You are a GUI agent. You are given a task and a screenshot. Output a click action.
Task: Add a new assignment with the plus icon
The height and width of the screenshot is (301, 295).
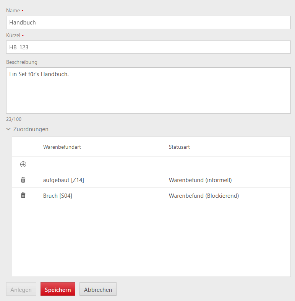pyautogui.click(x=23, y=164)
